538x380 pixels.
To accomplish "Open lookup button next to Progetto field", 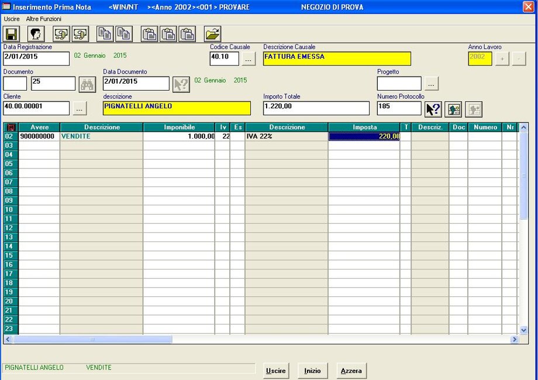I will (431, 84).
